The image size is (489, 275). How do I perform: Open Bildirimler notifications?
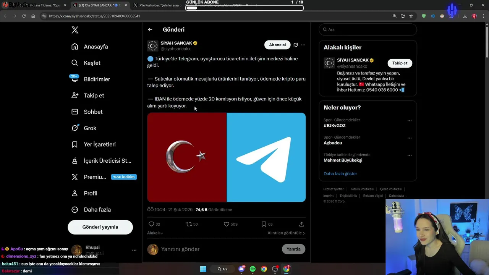point(91,79)
